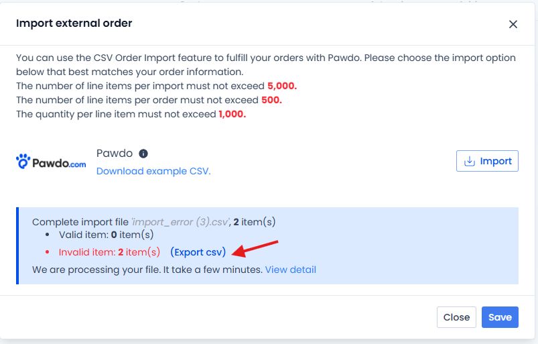Image resolution: width=538 pixels, height=344 pixels.
Task: Click the Import label text on button
Action: [496, 161]
